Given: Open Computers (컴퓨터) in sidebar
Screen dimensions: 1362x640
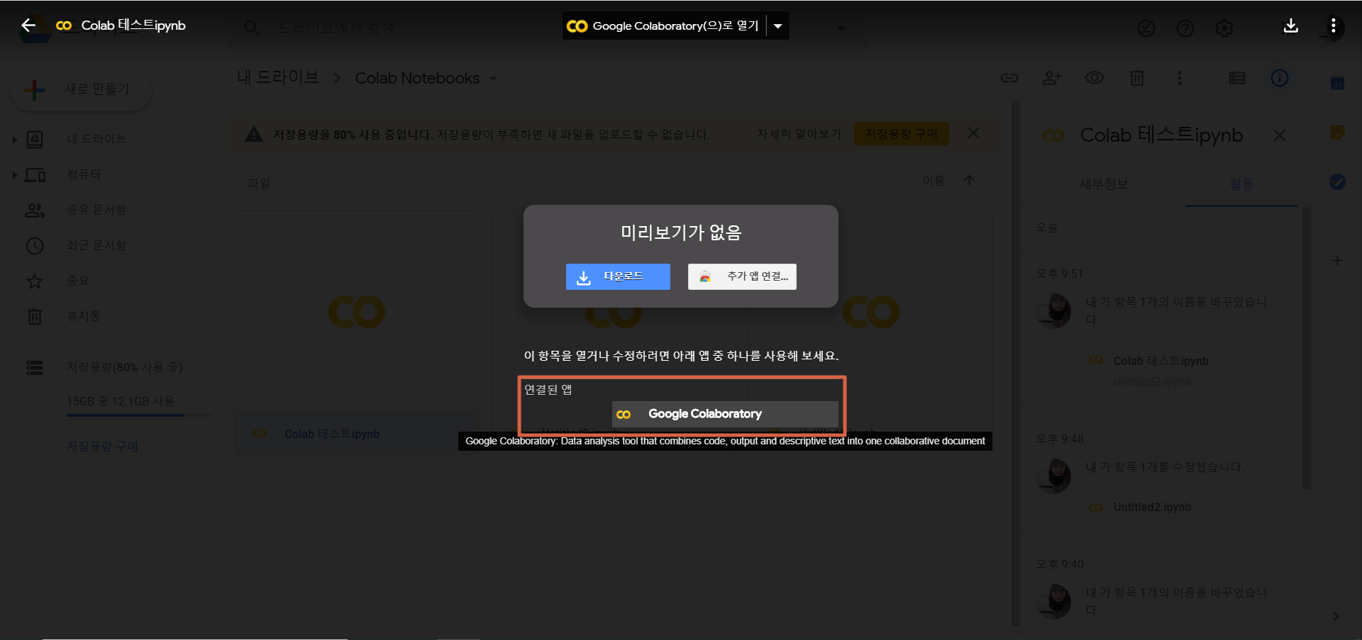Looking at the screenshot, I should tap(84, 174).
